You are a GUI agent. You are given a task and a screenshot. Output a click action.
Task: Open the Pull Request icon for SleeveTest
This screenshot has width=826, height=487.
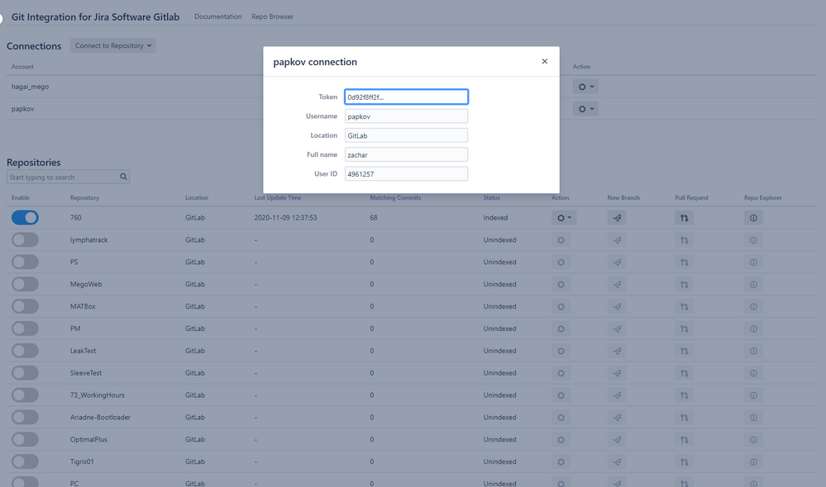click(x=684, y=372)
